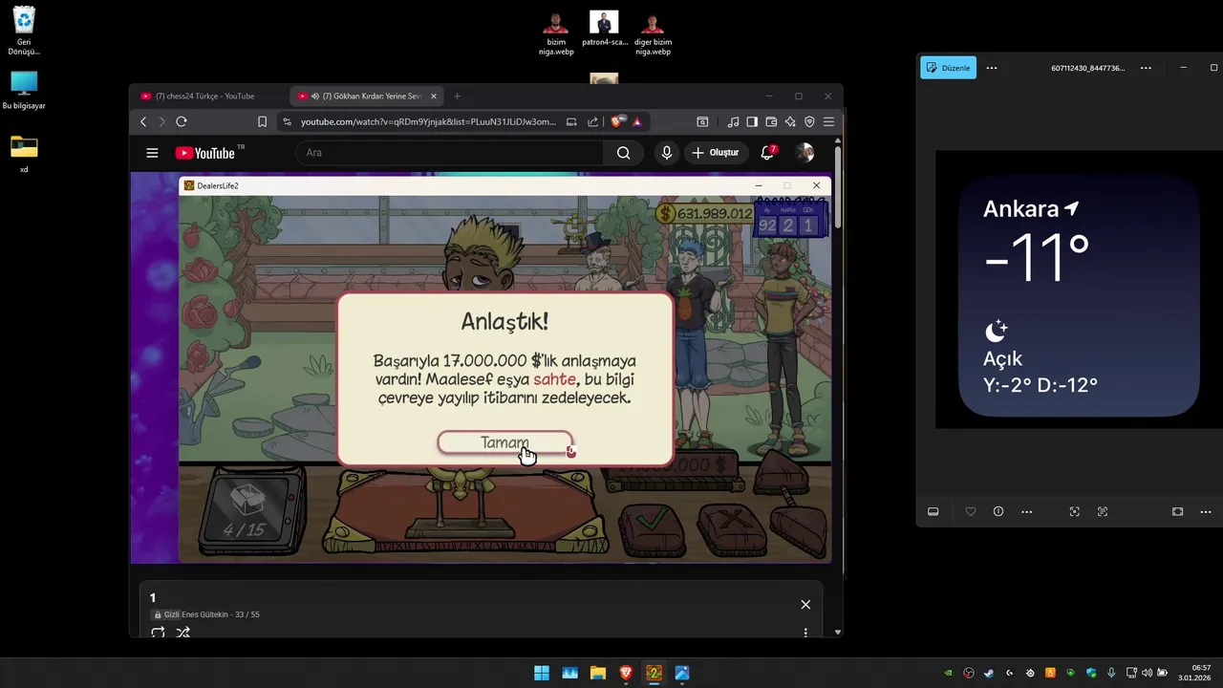The image size is (1223, 688).
Task: Open the three-dot menu after the Photos filename
Action: [1146, 68]
